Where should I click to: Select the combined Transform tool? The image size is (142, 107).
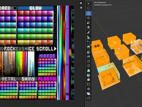[88, 27]
